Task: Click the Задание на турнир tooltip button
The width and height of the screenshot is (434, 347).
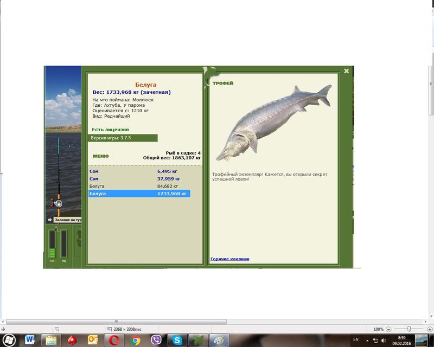Action: tap(67, 220)
